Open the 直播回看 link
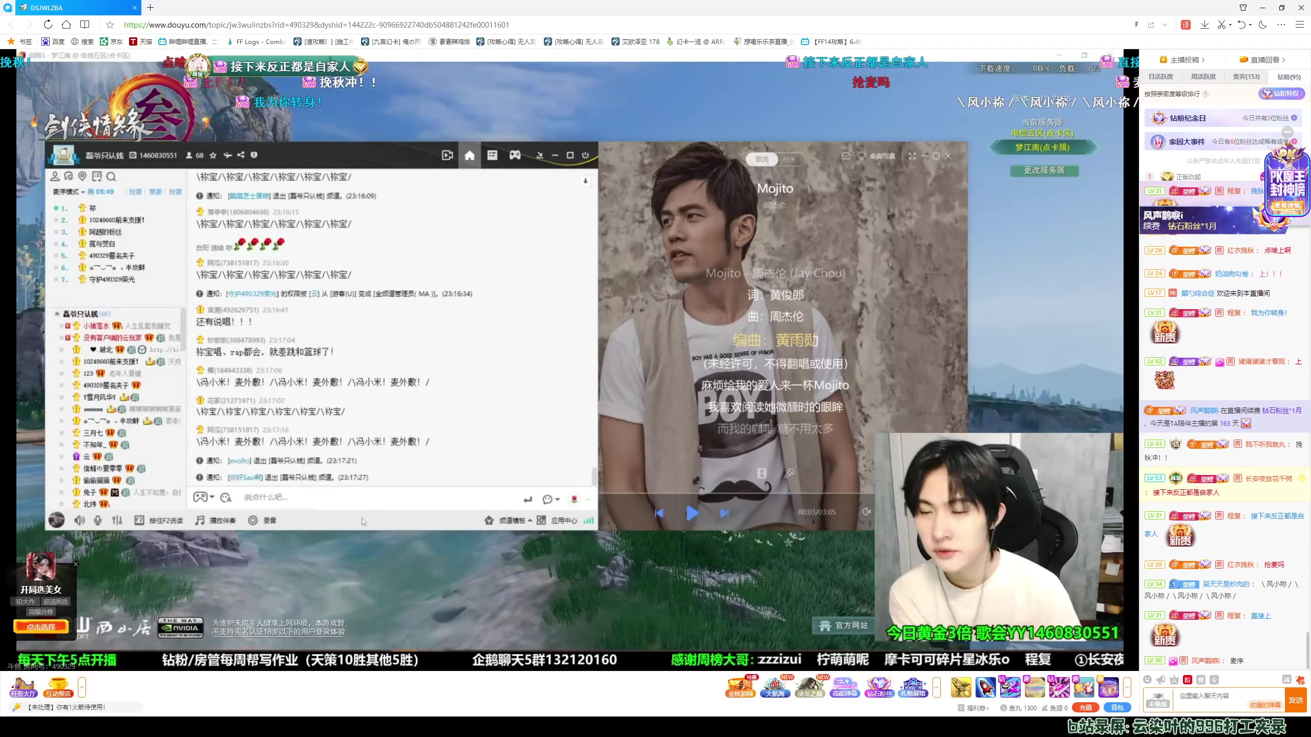1311x737 pixels. coord(1262,60)
